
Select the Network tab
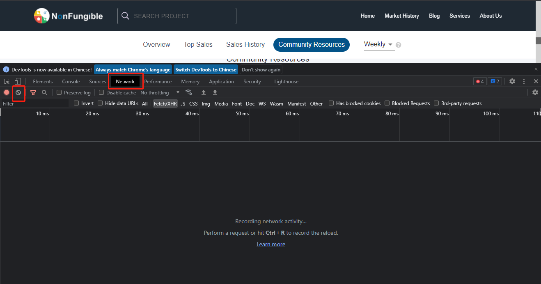(x=125, y=82)
